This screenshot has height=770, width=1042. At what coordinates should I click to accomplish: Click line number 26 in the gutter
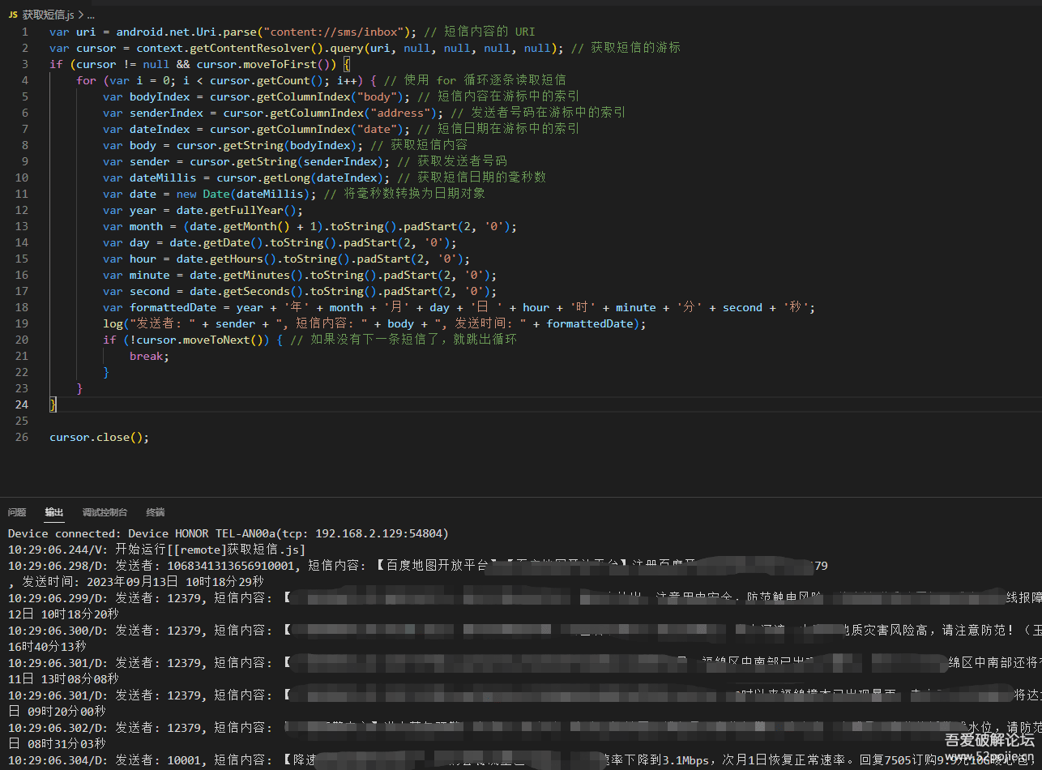(22, 437)
